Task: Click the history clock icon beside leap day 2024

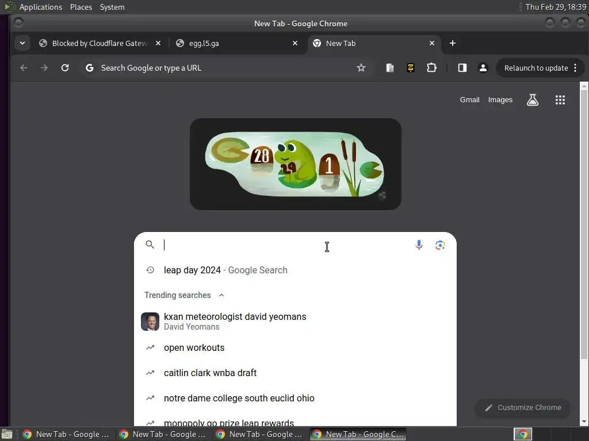Action: pos(150,270)
